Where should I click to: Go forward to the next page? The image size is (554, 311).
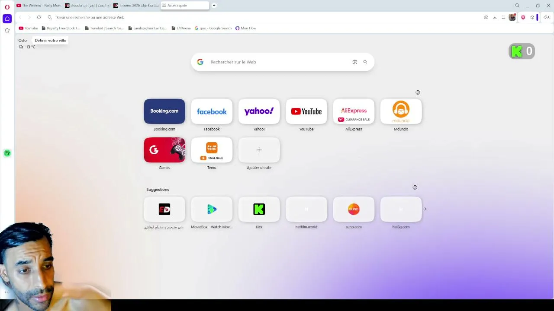click(29, 17)
